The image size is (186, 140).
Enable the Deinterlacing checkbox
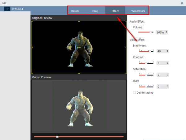135,92
